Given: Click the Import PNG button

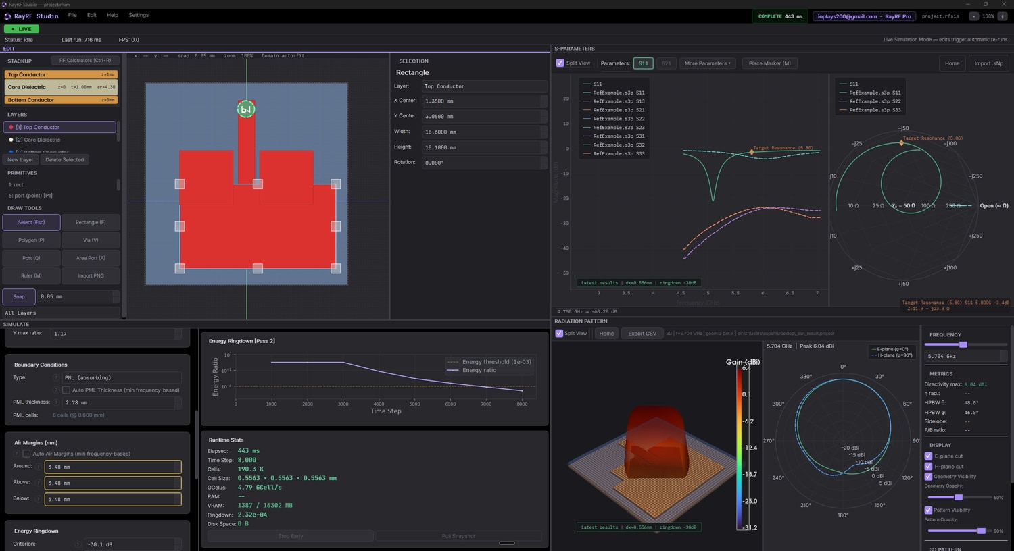Looking at the screenshot, I should [x=91, y=275].
